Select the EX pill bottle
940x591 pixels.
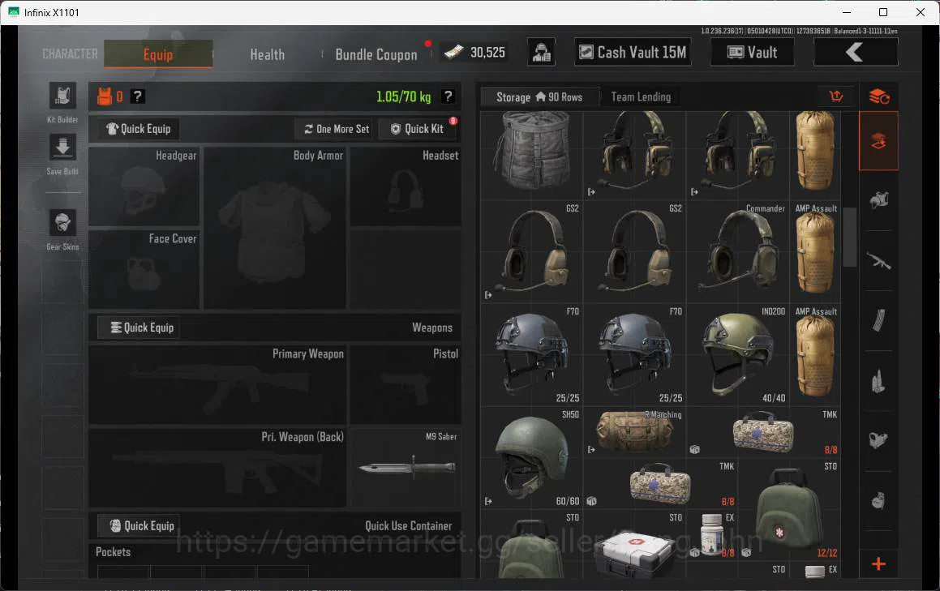tap(712, 535)
